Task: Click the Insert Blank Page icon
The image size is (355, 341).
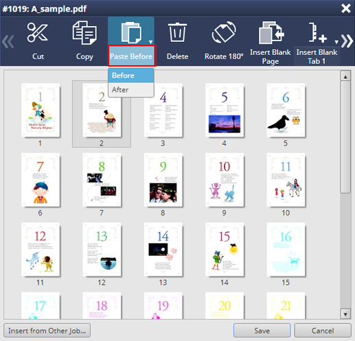Action: [271, 33]
